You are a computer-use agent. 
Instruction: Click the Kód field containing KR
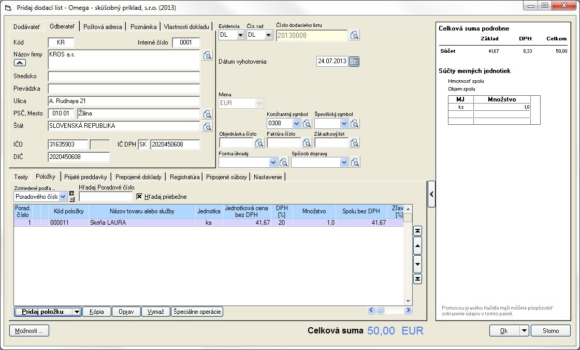coord(61,42)
